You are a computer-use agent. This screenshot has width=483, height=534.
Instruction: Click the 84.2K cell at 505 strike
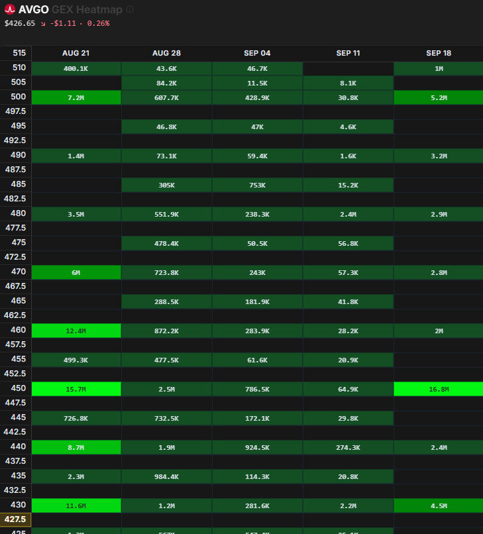coord(166,83)
